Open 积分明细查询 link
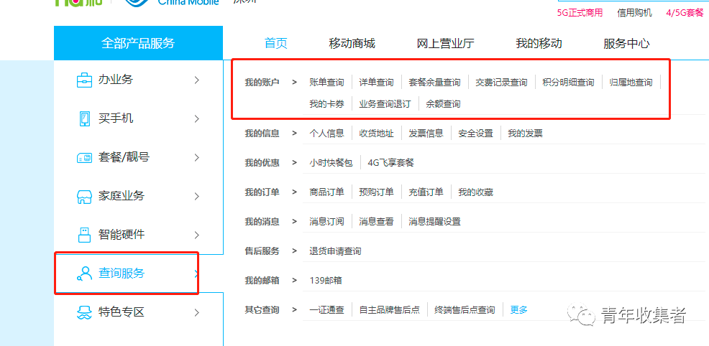The width and height of the screenshot is (709, 346). pos(568,83)
